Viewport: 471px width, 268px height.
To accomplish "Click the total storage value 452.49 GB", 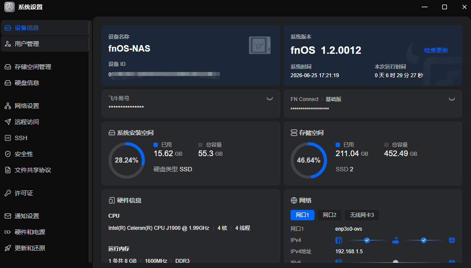I will click(x=400, y=154).
